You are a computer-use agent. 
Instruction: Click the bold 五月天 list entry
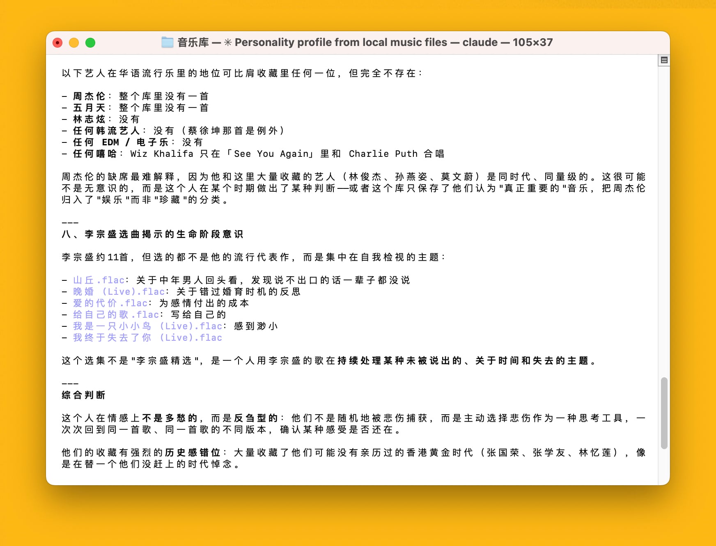pos(89,108)
